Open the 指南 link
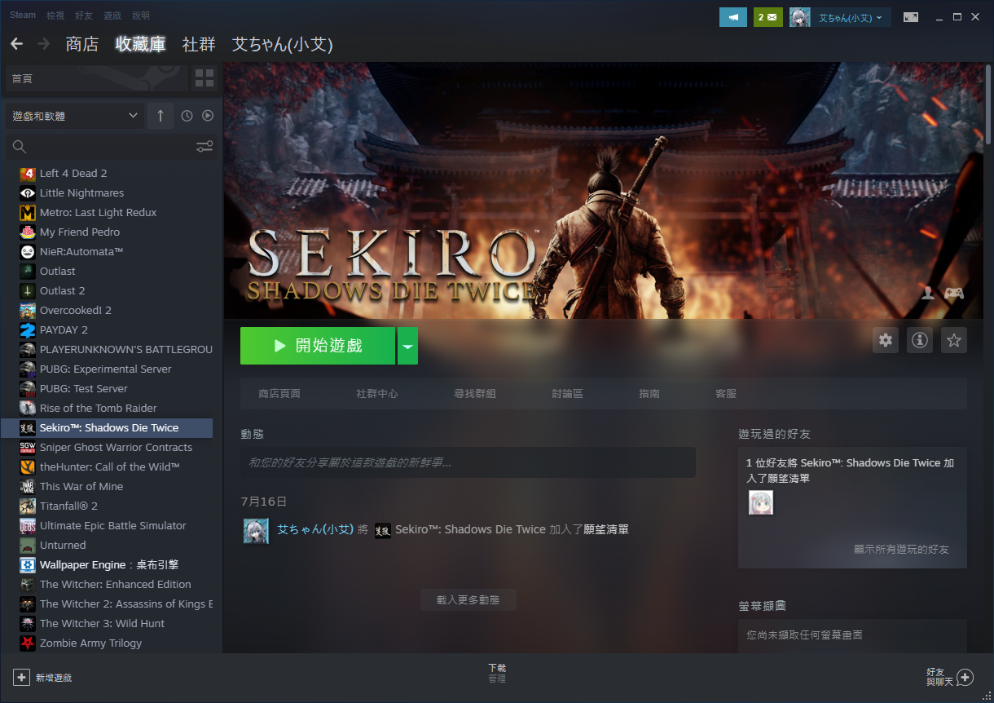Image resolution: width=994 pixels, height=703 pixels. point(649,394)
